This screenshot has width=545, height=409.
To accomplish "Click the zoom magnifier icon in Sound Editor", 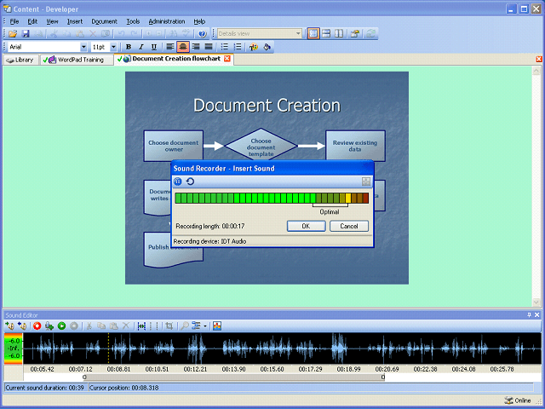I will click(x=185, y=325).
